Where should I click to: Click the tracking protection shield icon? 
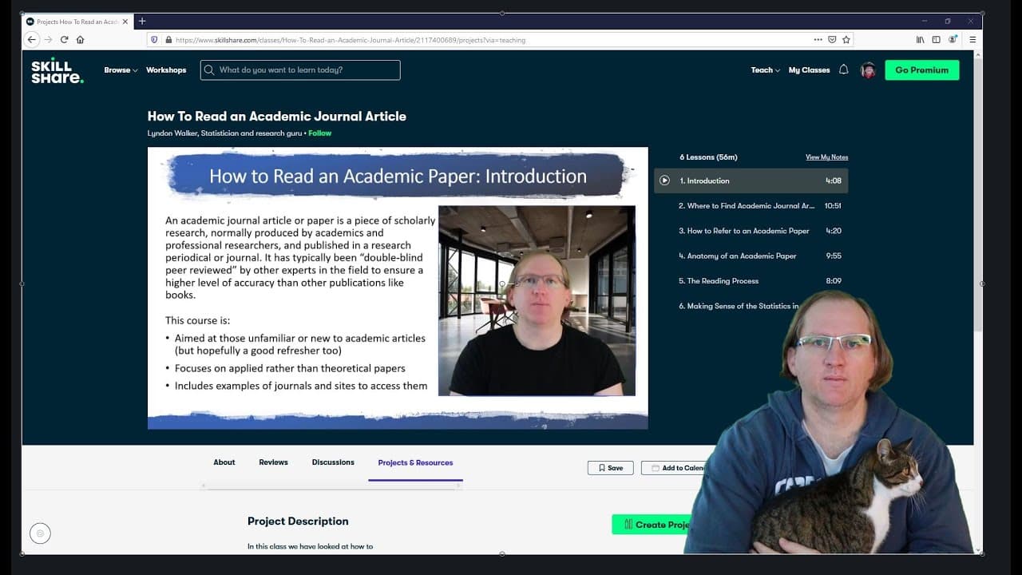(x=155, y=39)
